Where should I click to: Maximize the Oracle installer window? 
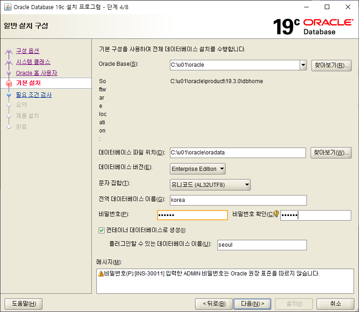click(327, 7)
